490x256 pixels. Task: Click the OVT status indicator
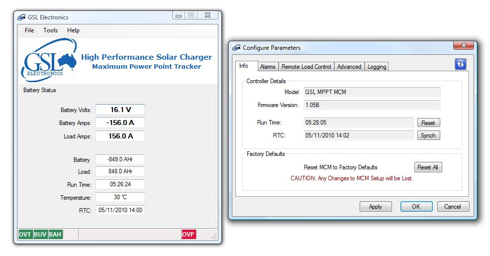tap(25, 234)
